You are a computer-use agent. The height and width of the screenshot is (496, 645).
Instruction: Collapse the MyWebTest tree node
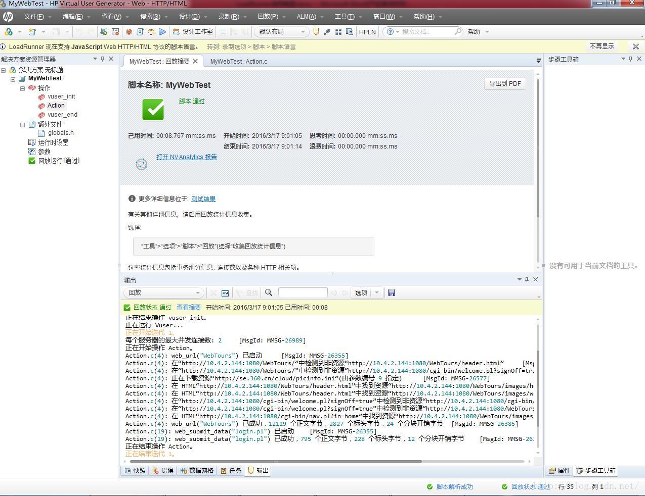tap(13, 79)
